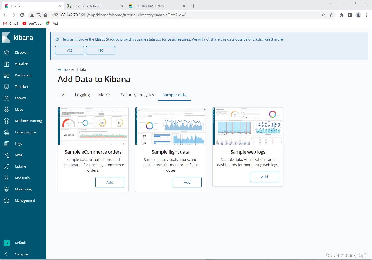Click the browser address bar URL
This screenshot has width=372, height=260.
119,15
